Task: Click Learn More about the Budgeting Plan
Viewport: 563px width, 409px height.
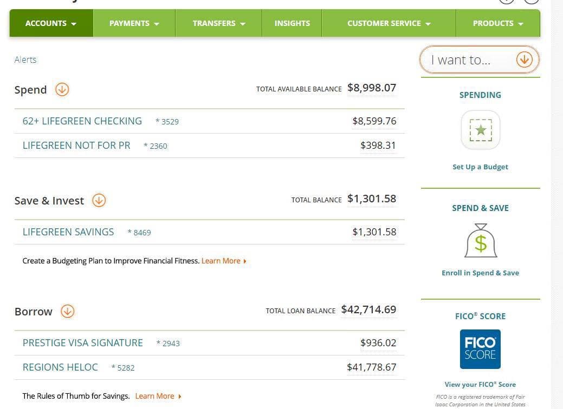Action: [x=223, y=261]
